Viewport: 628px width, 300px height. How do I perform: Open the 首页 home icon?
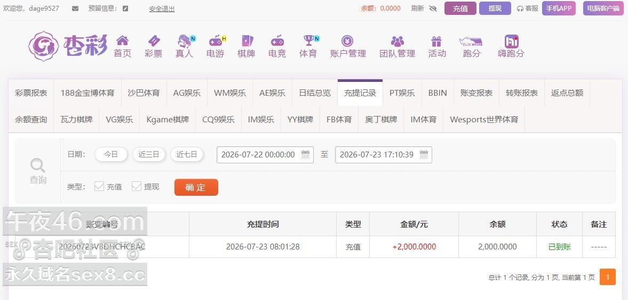[122, 40]
